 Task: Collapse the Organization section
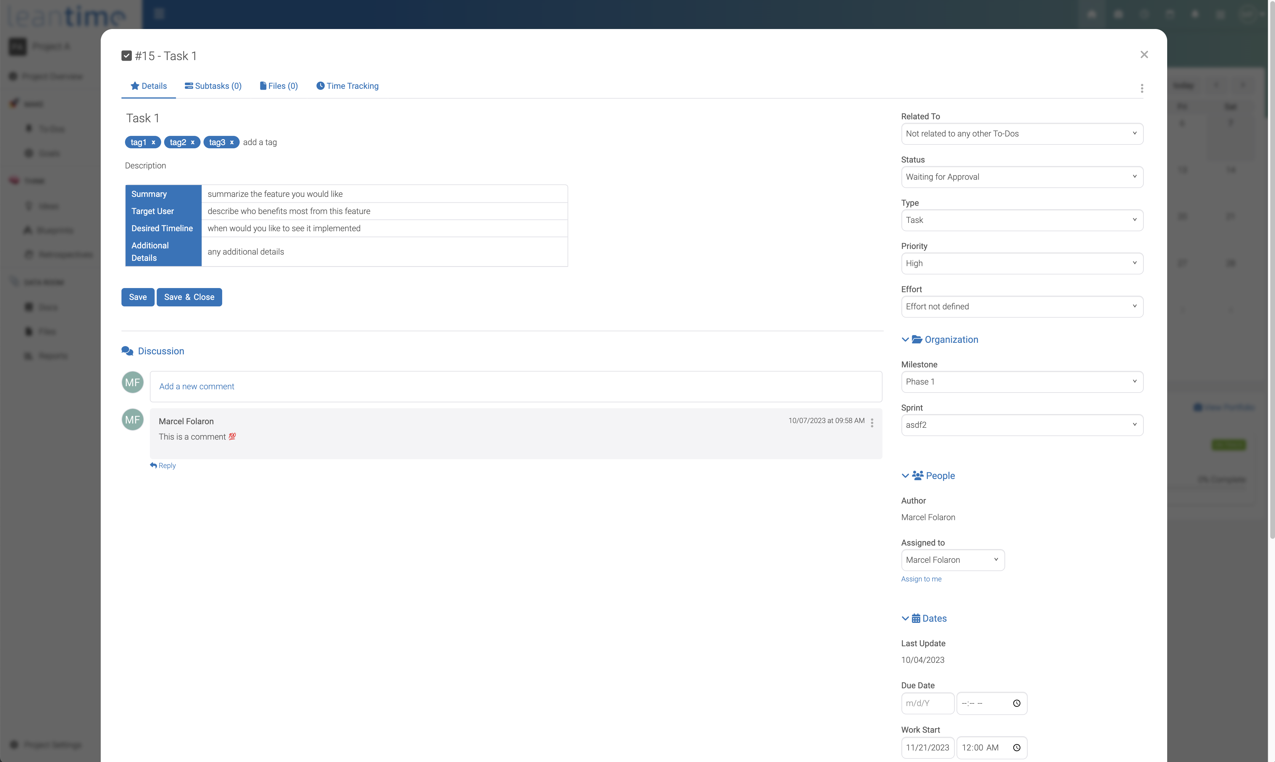coord(905,340)
